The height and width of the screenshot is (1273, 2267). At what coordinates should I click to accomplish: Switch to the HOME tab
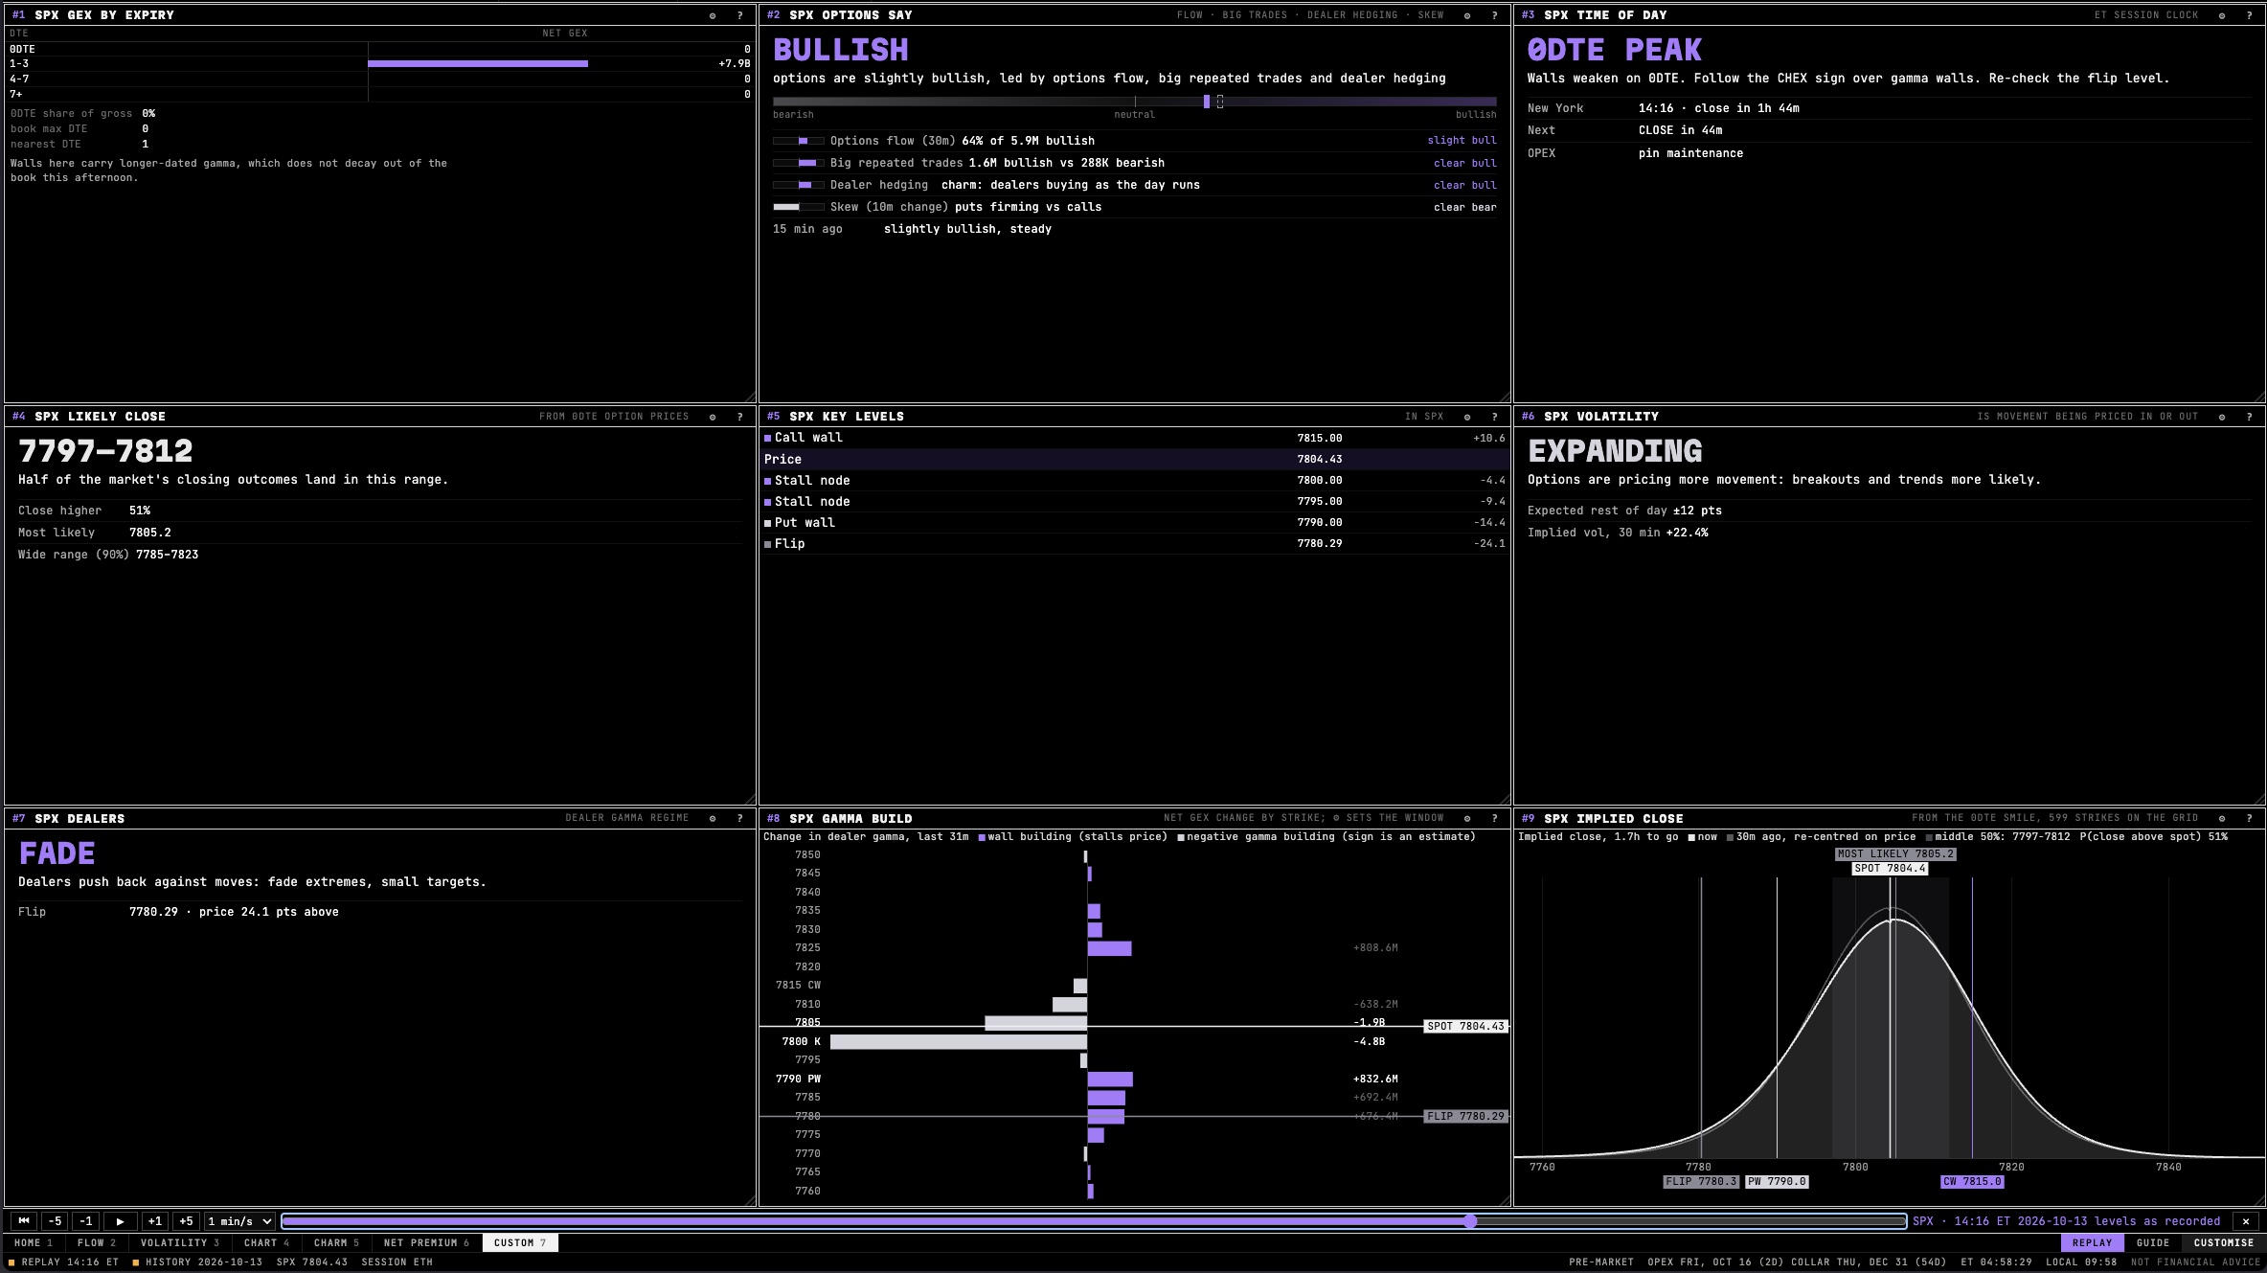coord(34,1243)
